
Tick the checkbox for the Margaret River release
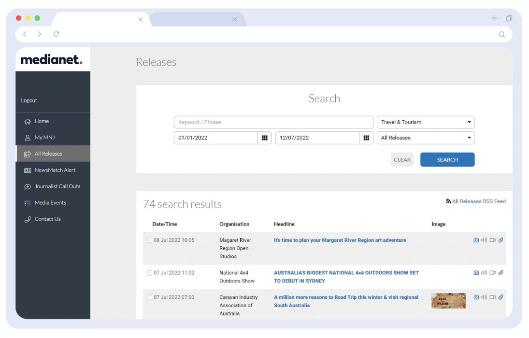(x=150, y=240)
